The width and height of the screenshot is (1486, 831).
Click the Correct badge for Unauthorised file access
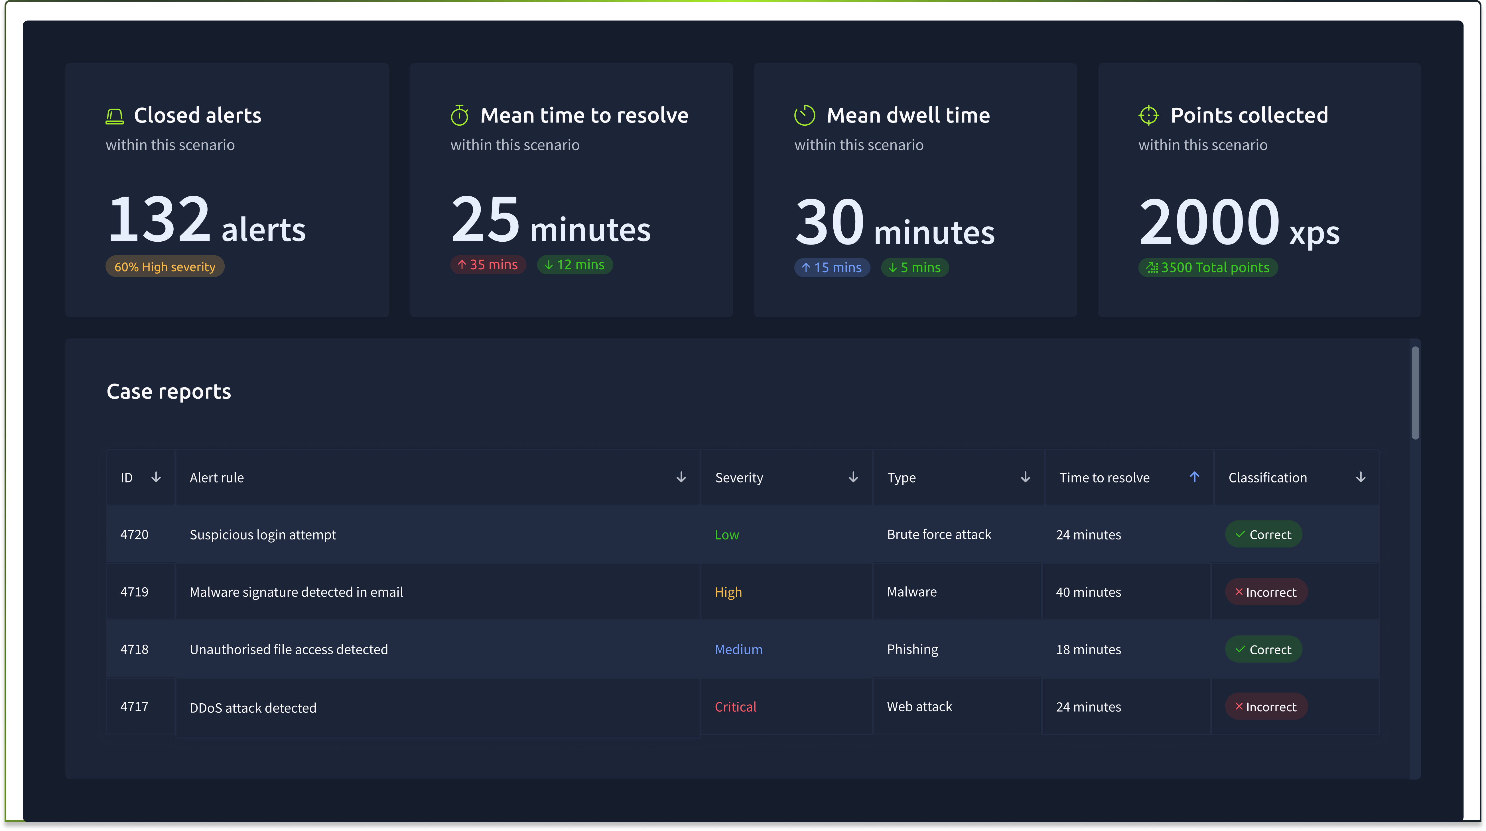[x=1263, y=649]
